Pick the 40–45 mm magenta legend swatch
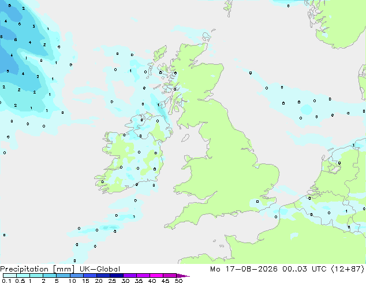The height and width of the screenshot is (283, 366). pos(156,275)
